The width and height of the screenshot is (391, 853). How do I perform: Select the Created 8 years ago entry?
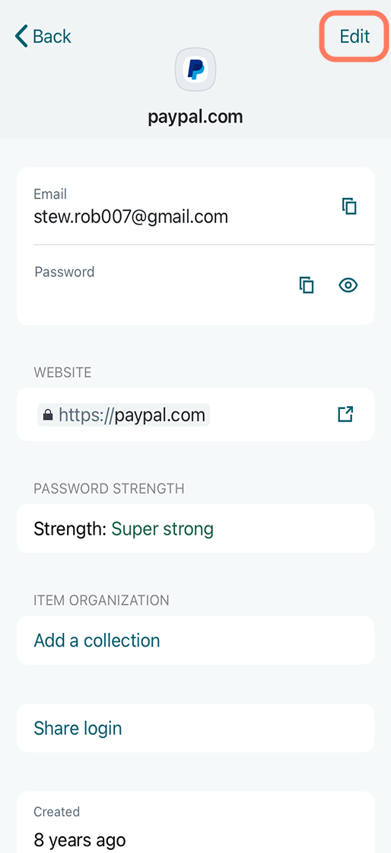(x=195, y=822)
